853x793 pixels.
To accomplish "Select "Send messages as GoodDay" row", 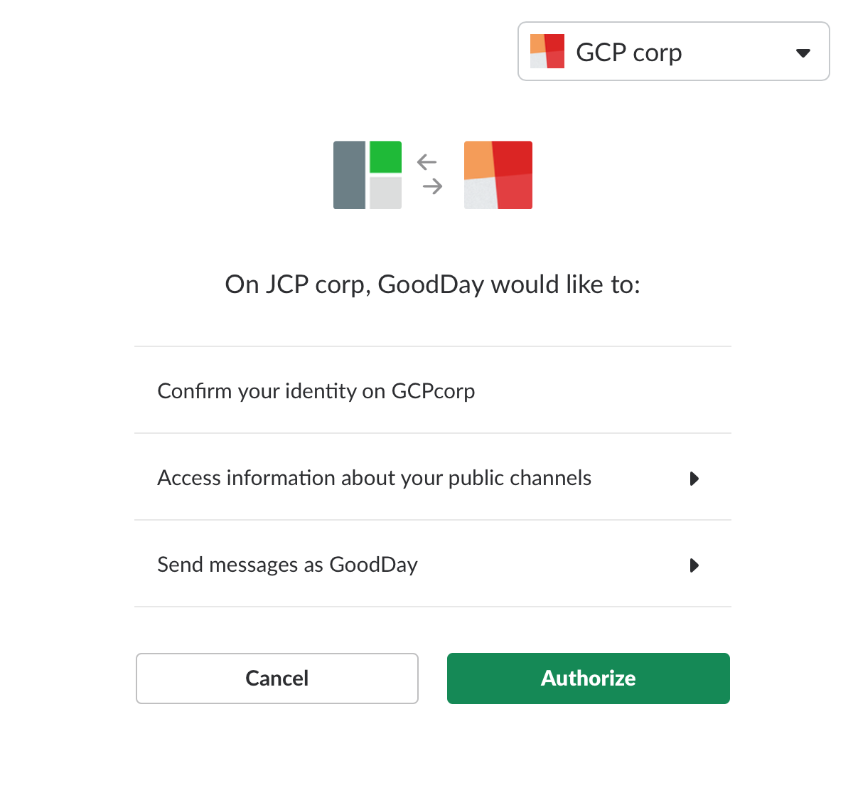I will [433, 564].
